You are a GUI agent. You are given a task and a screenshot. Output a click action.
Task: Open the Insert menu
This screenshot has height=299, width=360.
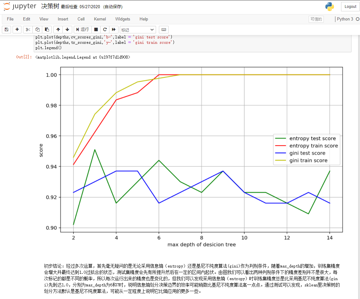[63, 19]
